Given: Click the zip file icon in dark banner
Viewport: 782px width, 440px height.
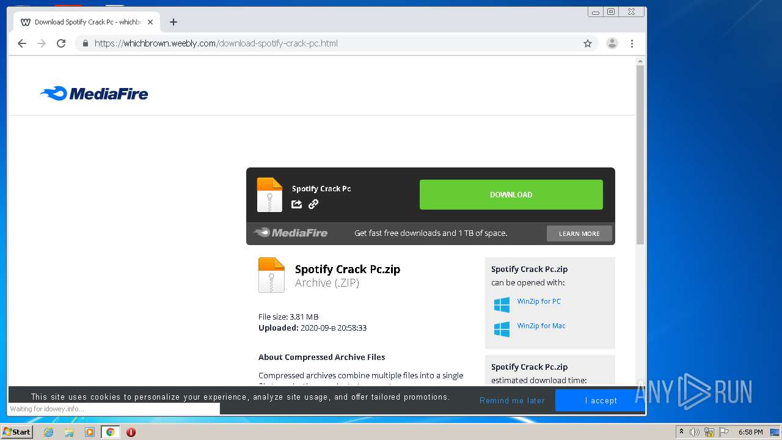Looking at the screenshot, I should coord(269,195).
